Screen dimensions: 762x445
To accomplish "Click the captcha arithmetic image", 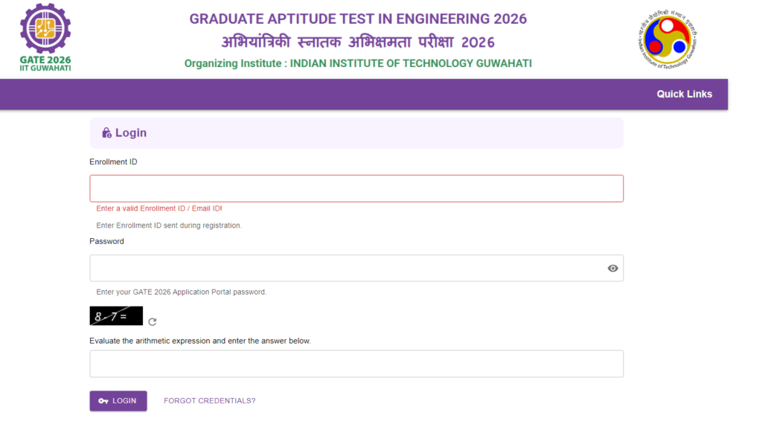I will (x=115, y=315).
